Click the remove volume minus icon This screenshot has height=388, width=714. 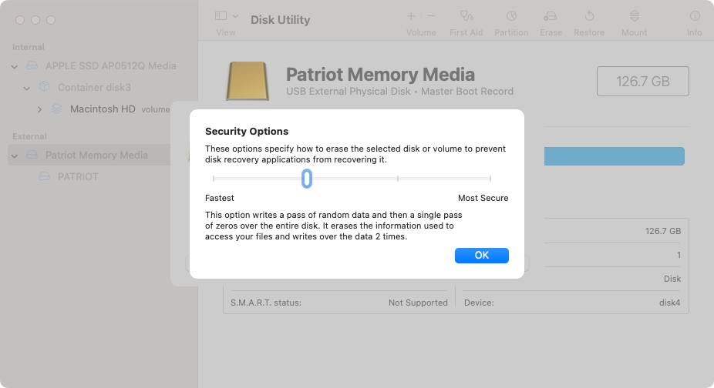pyautogui.click(x=431, y=15)
